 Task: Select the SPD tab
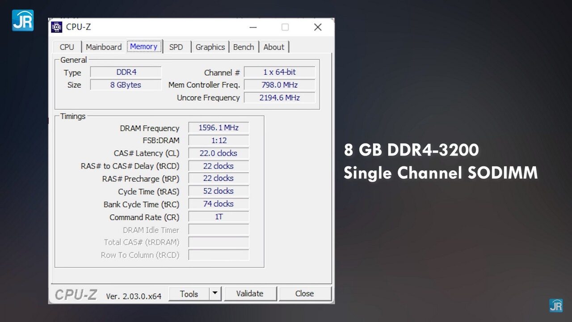[176, 47]
